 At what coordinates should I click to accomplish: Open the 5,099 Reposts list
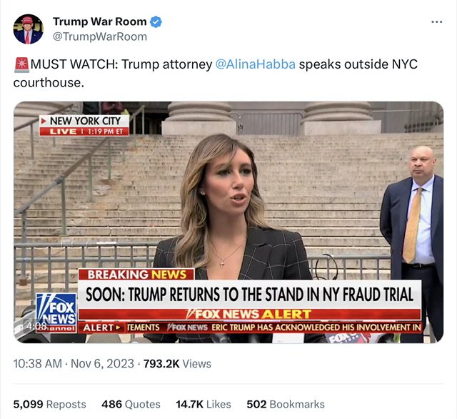(x=49, y=405)
